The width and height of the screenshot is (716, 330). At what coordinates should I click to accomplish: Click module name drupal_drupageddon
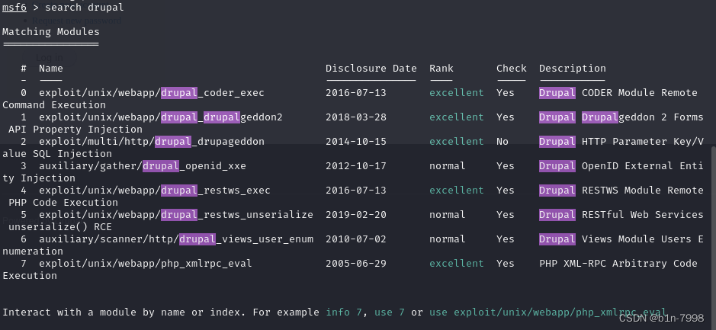click(152, 142)
